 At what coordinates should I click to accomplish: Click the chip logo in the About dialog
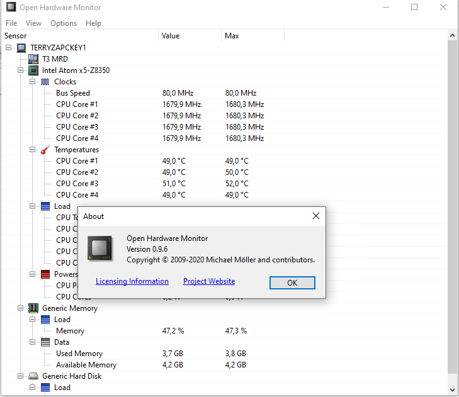coord(99,249)
